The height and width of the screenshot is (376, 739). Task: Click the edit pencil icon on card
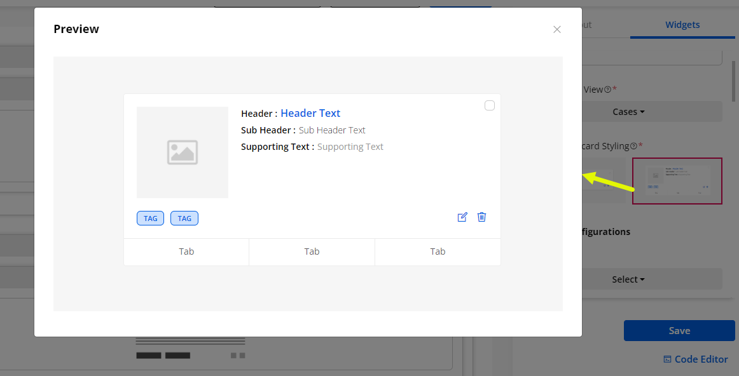point(462,217)
